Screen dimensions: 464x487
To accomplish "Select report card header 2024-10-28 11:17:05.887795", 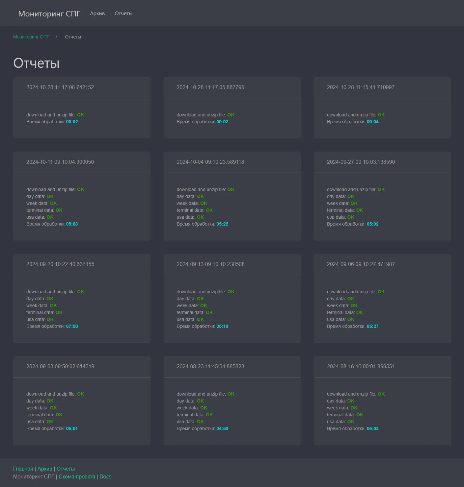I will click(x=210, y=87).
